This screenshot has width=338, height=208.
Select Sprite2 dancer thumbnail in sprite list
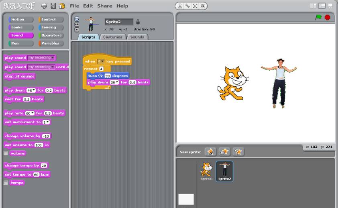coord(224,171)
